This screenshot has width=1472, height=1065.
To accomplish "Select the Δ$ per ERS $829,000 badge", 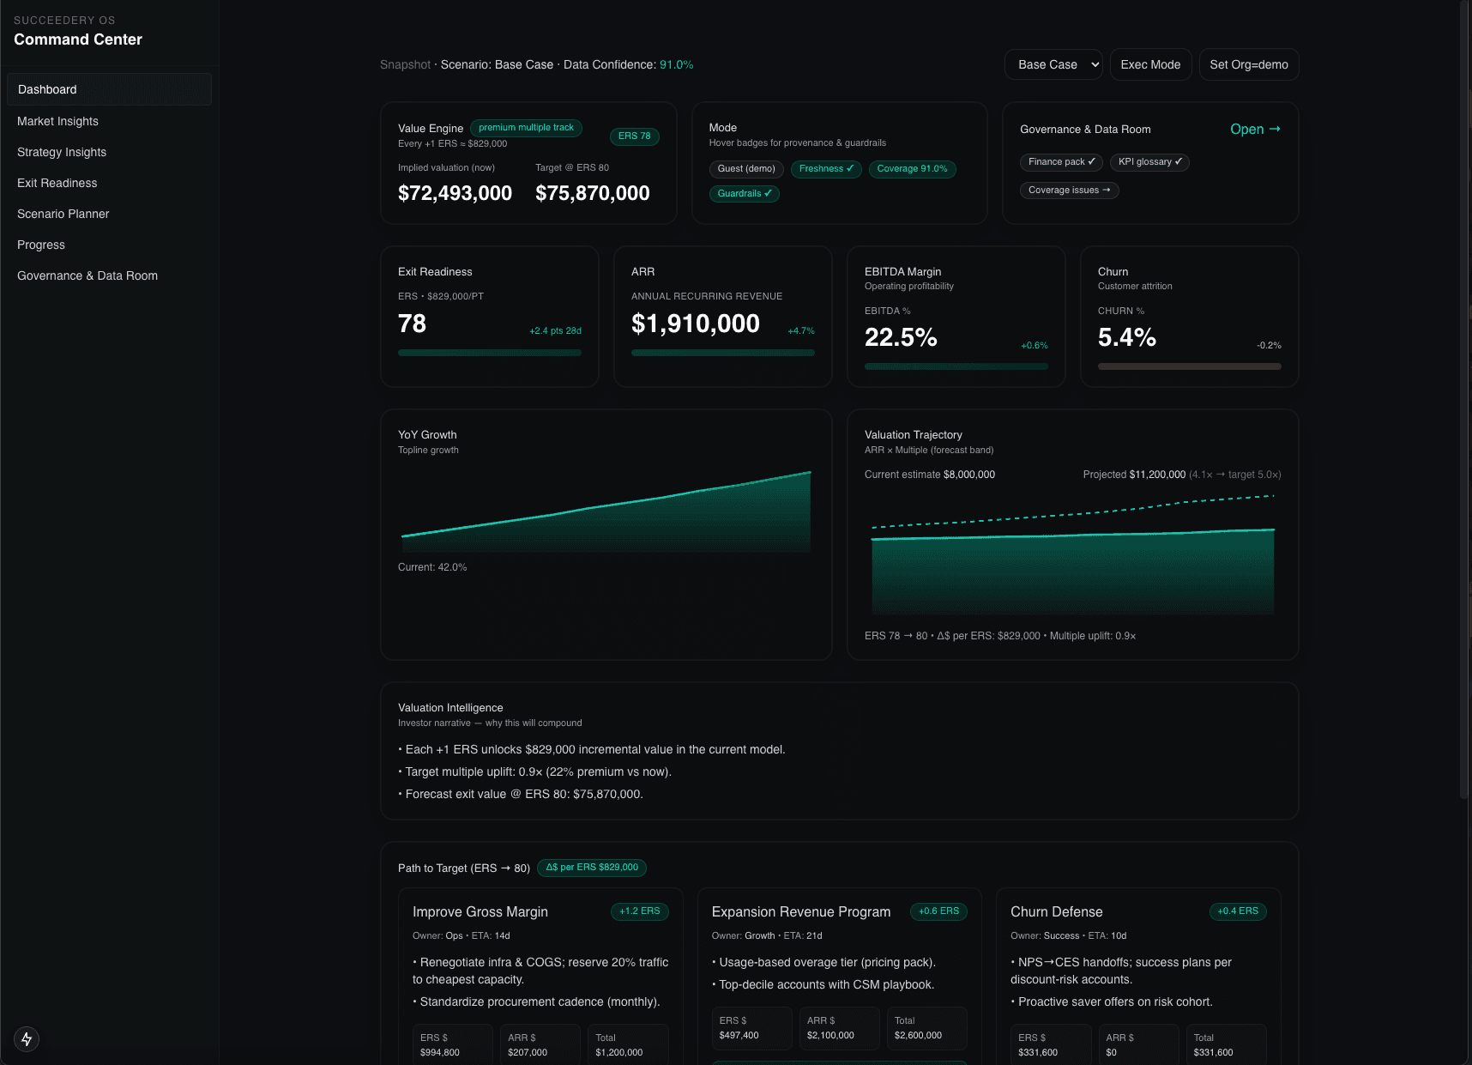I will coord(592,868).
